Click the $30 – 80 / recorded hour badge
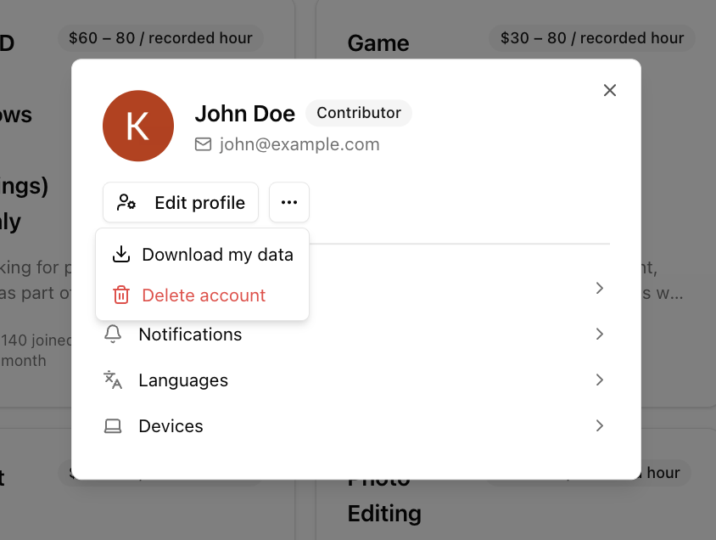The image size is (716, 540). point(592,38)
